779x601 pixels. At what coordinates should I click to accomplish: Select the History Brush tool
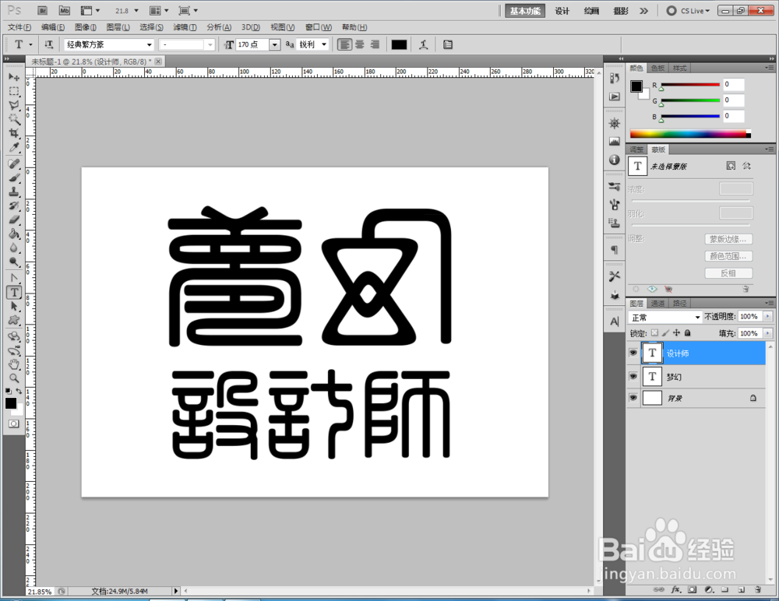(14, 206)
